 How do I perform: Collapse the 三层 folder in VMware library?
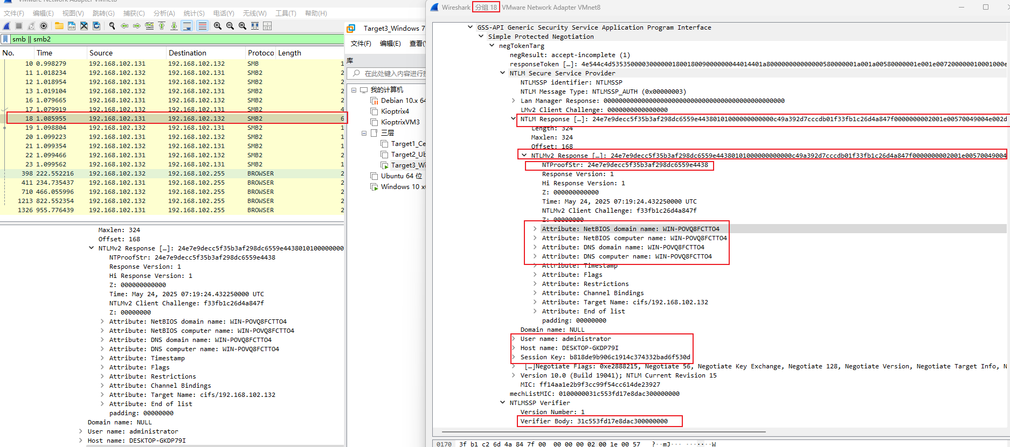[x=364, y=133]
